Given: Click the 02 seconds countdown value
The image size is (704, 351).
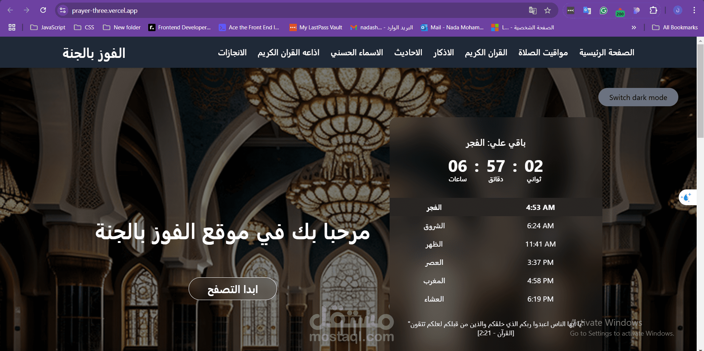Looking at the screenshot, I should 533,166.
